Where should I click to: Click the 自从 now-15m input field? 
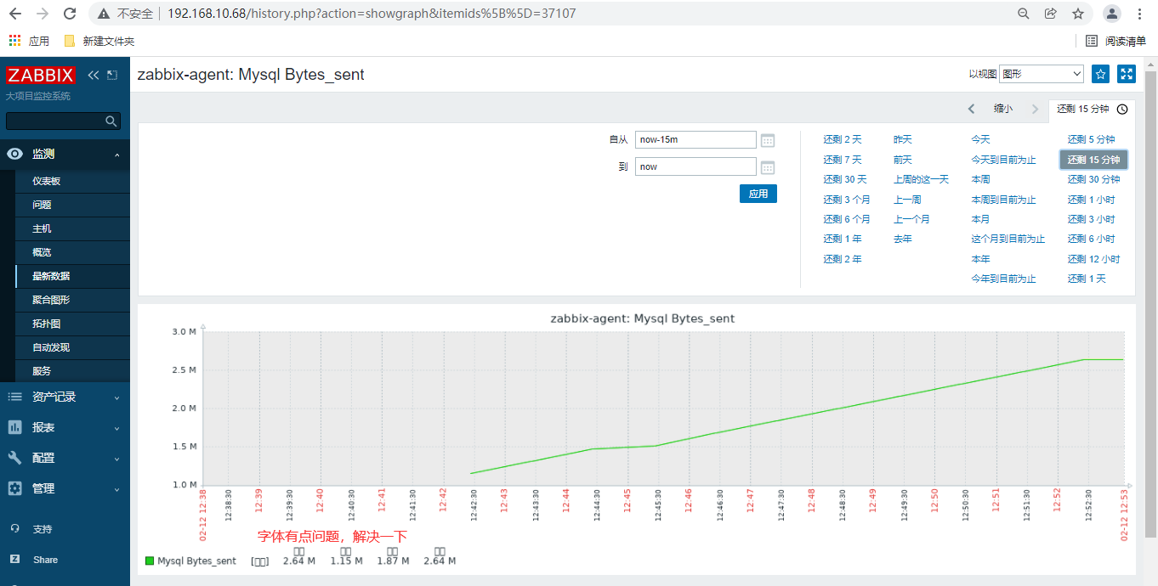tap(695, 140)
